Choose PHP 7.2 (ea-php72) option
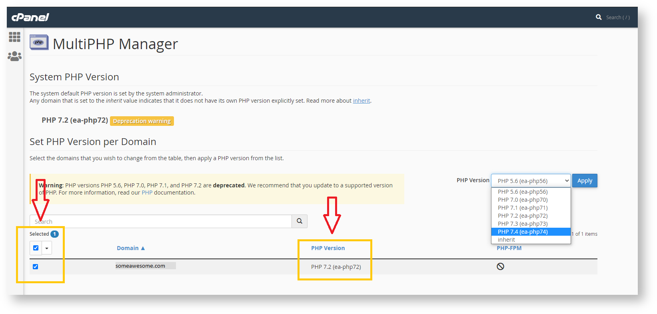The image size is (657, 314). tap(531, 216)
